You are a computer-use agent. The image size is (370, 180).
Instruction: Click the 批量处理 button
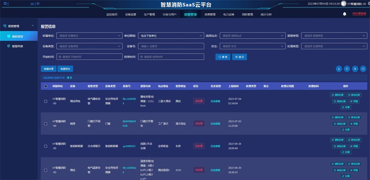(x=49, y=69)
